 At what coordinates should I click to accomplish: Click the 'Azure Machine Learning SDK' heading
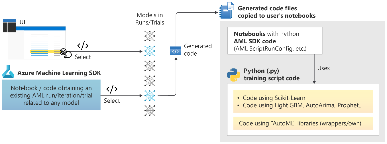(59, 73)
